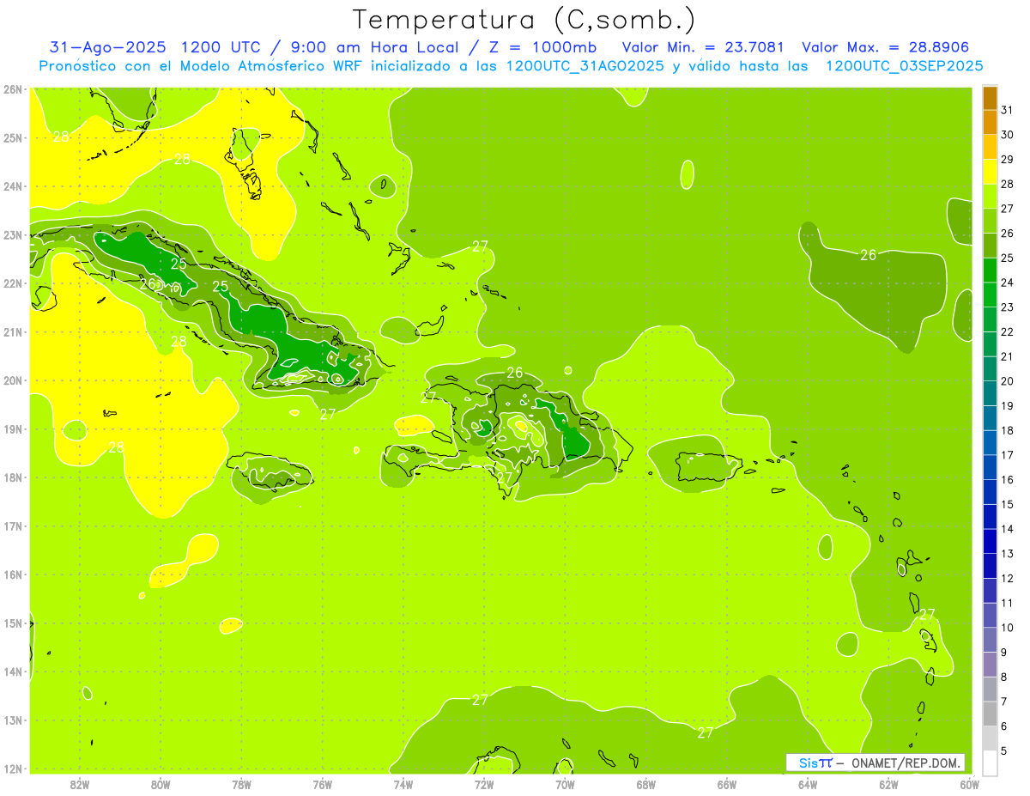Image resolution: width=1030 pixels, height=796 pixels.
Task: Click the "Valor Max. = 28.8906" text
Action: [885, 47]
